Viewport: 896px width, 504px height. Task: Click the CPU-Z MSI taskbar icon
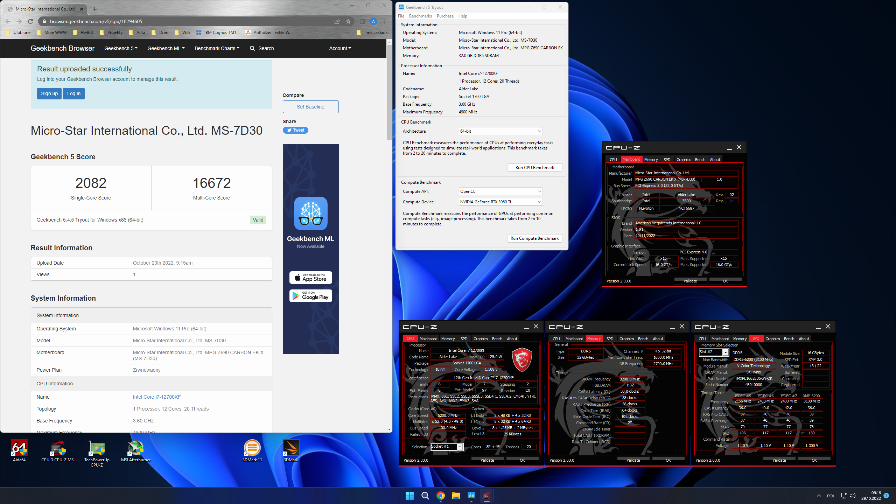486,496
